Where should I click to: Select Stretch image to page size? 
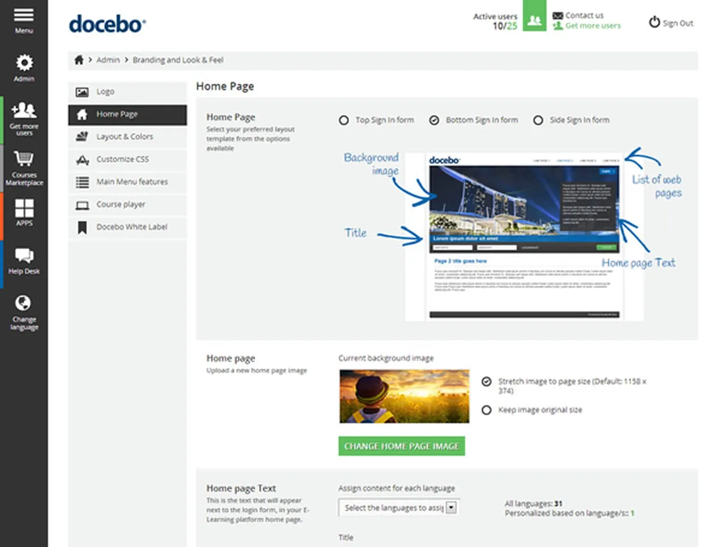[487, 382]
